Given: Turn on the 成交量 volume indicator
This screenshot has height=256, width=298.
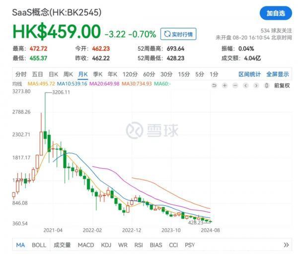Looking at the screenshot, I should [x=62, y=245].
